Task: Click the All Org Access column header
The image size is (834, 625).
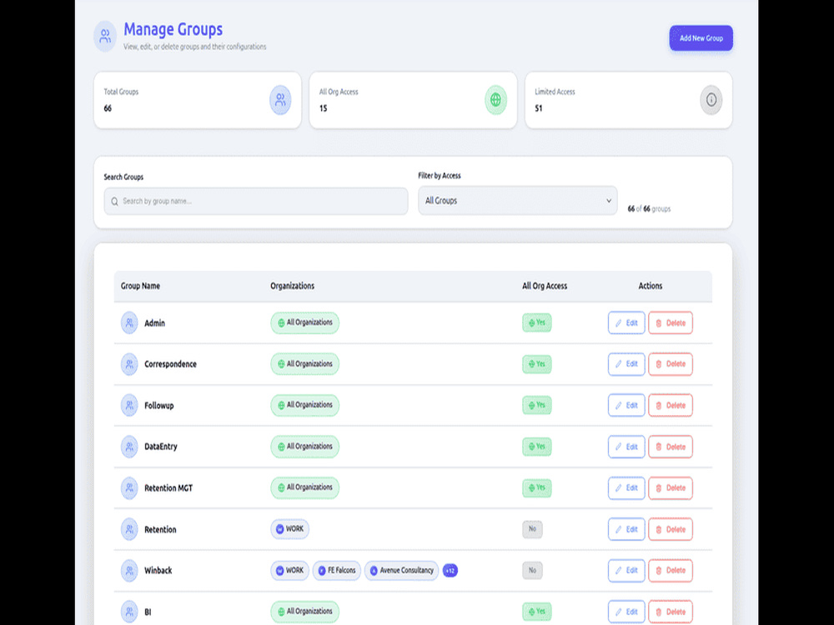Action: click(x=545, y=286)
